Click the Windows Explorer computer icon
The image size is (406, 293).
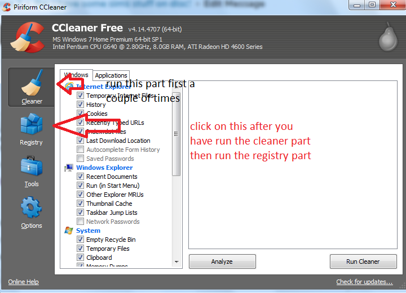[x=69, y=168]
